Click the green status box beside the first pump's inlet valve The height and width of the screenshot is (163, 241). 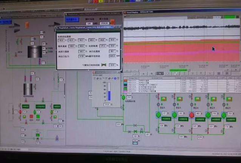point(164,99)
